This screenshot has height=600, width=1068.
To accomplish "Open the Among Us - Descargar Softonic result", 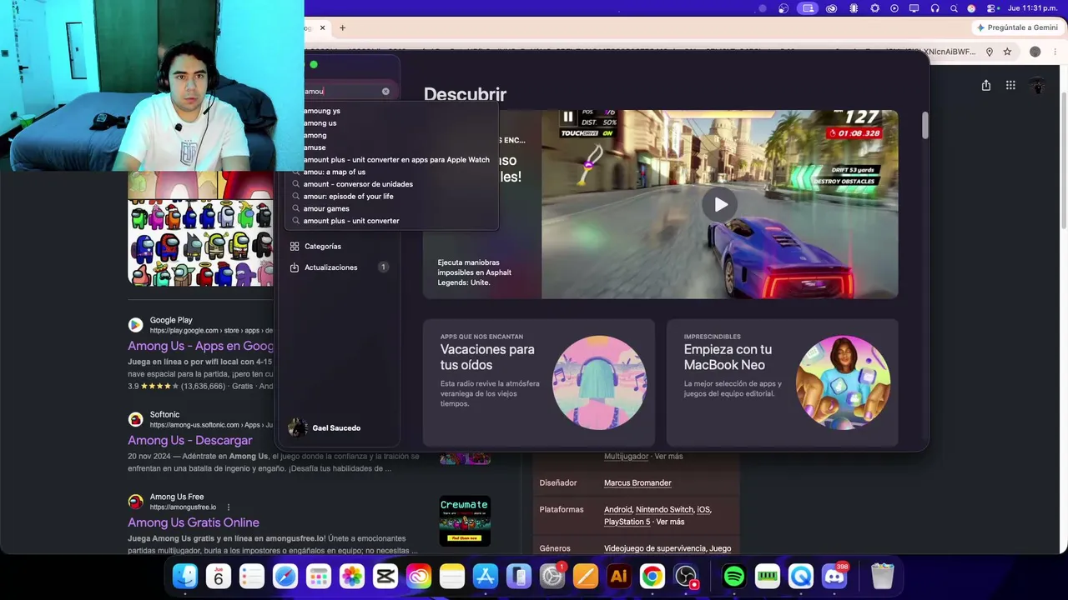I will (190, 440).
